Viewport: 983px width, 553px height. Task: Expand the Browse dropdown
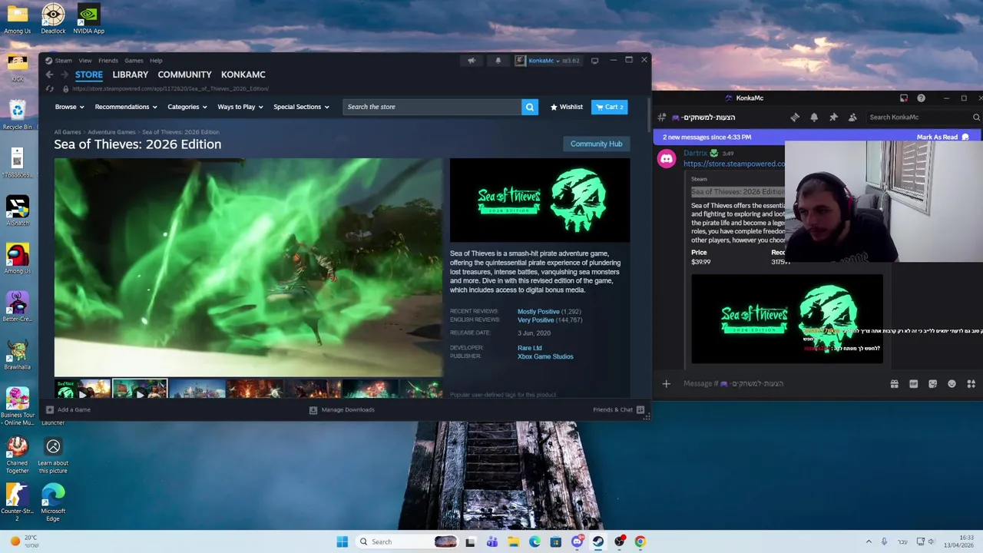coord(69,107)
